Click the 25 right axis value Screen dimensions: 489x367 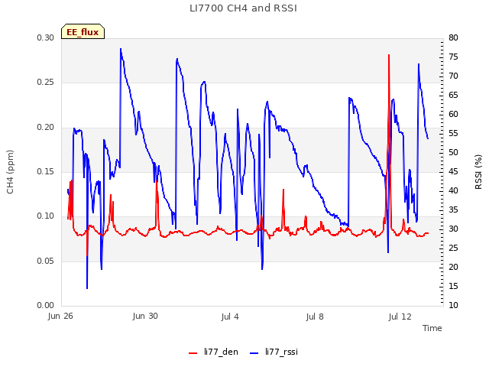tap(453, 248)
